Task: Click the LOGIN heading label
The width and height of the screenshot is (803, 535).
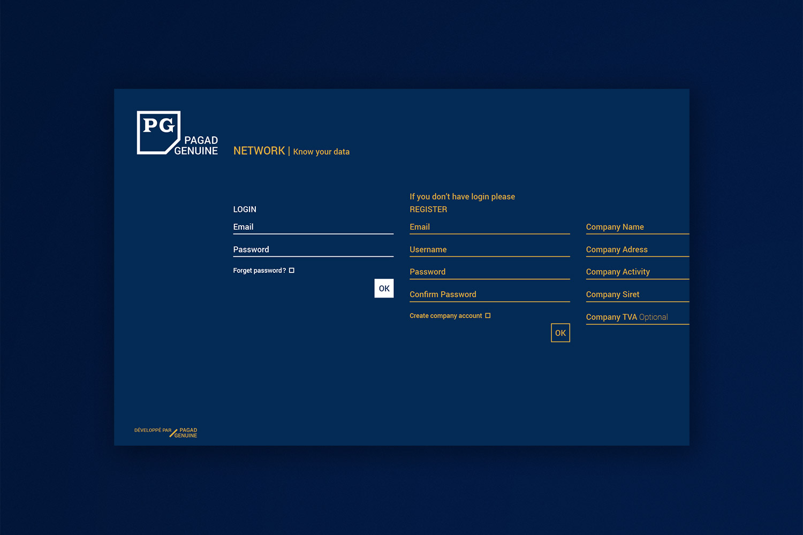Action: tap(245, 210)
